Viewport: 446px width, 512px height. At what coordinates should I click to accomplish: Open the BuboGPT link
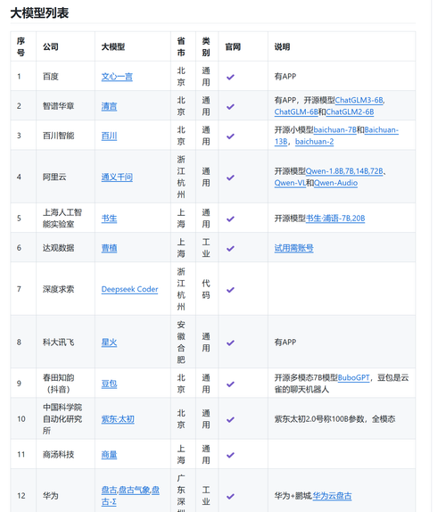point(353,378)
